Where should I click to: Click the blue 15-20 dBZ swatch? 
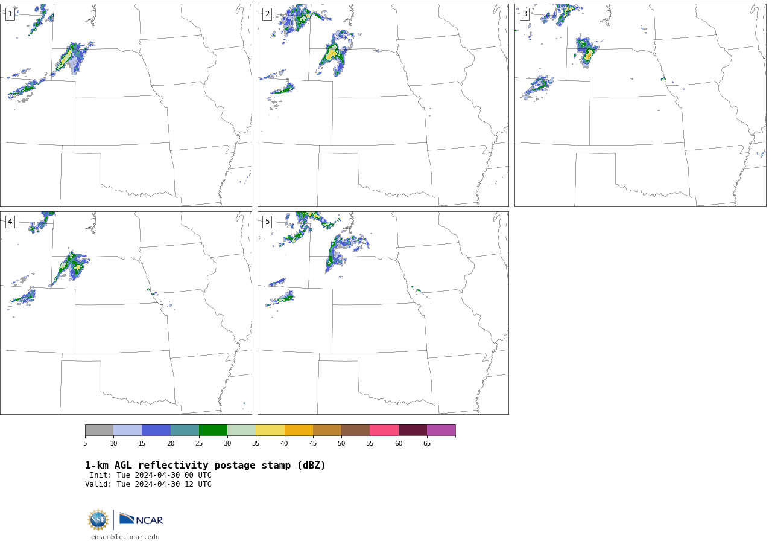tap(156, 430)
